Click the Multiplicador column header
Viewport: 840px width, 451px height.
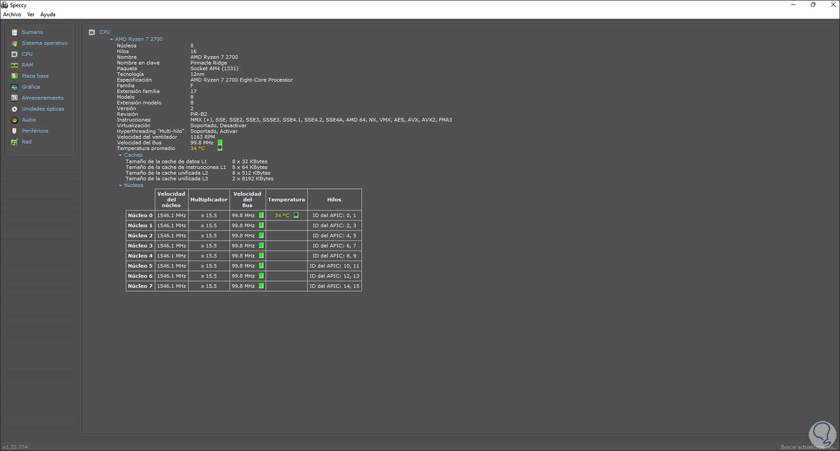pos(209,200)
